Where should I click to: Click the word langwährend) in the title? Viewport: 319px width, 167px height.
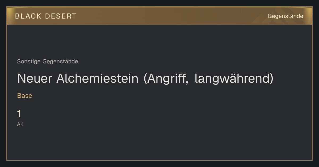234,78
